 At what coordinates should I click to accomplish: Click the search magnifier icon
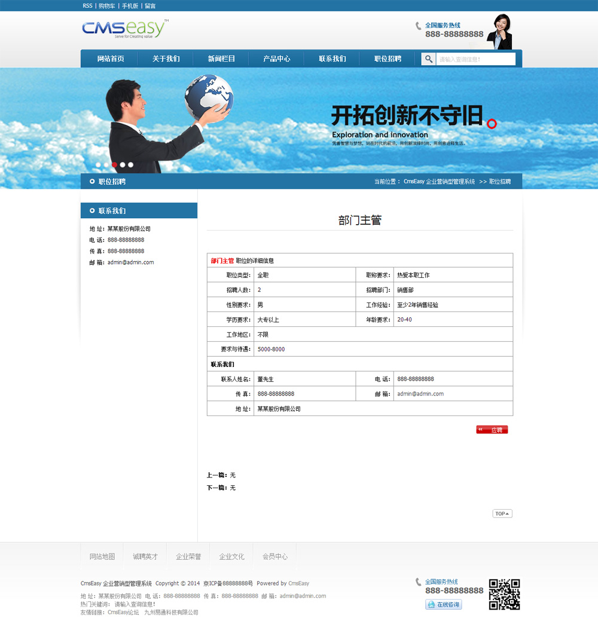429,59
